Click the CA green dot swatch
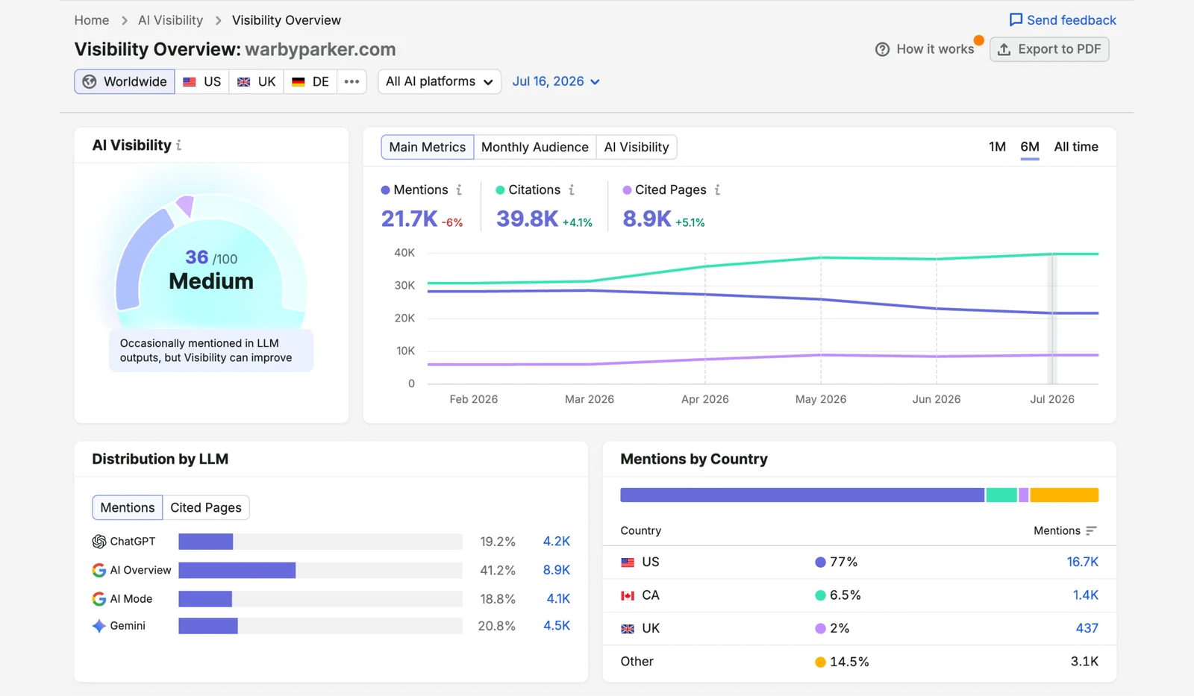1194x696 pixels. point(820,595)
